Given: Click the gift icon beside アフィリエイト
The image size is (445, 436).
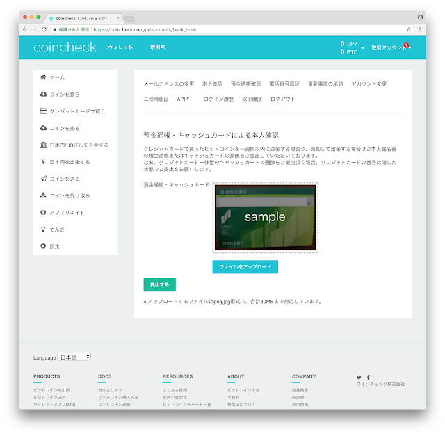Looking at the screenshot, I should tap(43, 212).
